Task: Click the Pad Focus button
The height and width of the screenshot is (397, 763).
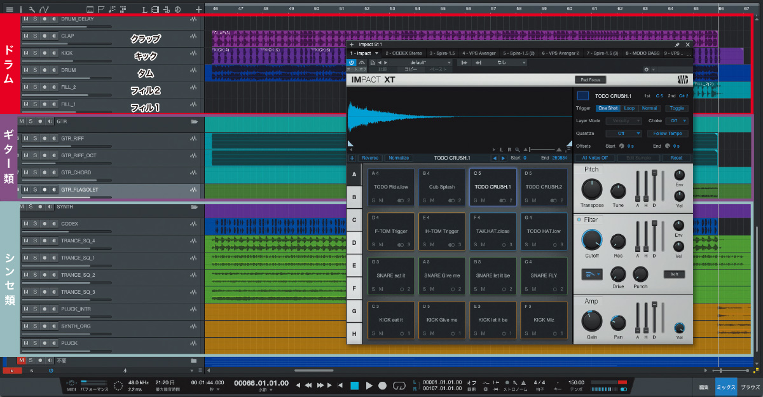Action: tap(590, 80)
